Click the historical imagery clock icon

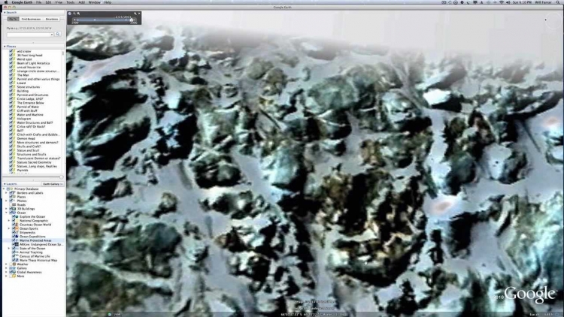point(70,14)
